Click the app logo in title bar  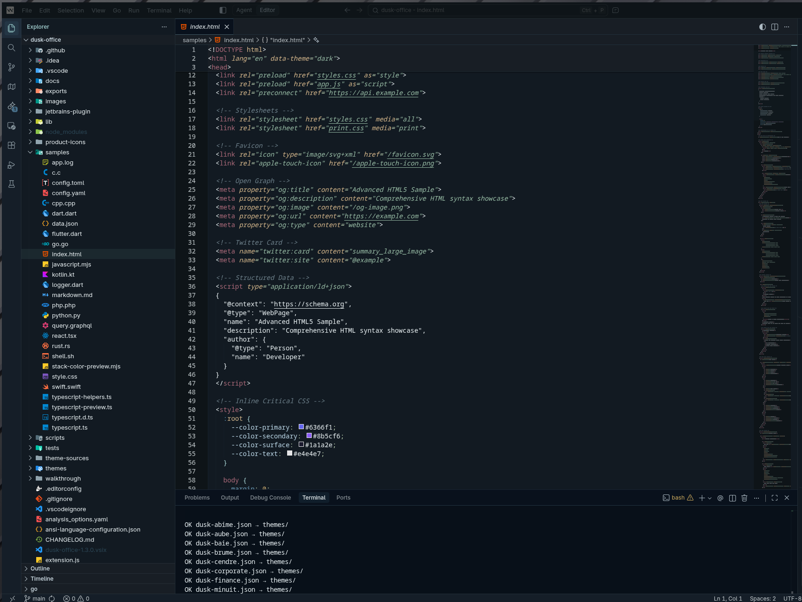tap(10, 10)
